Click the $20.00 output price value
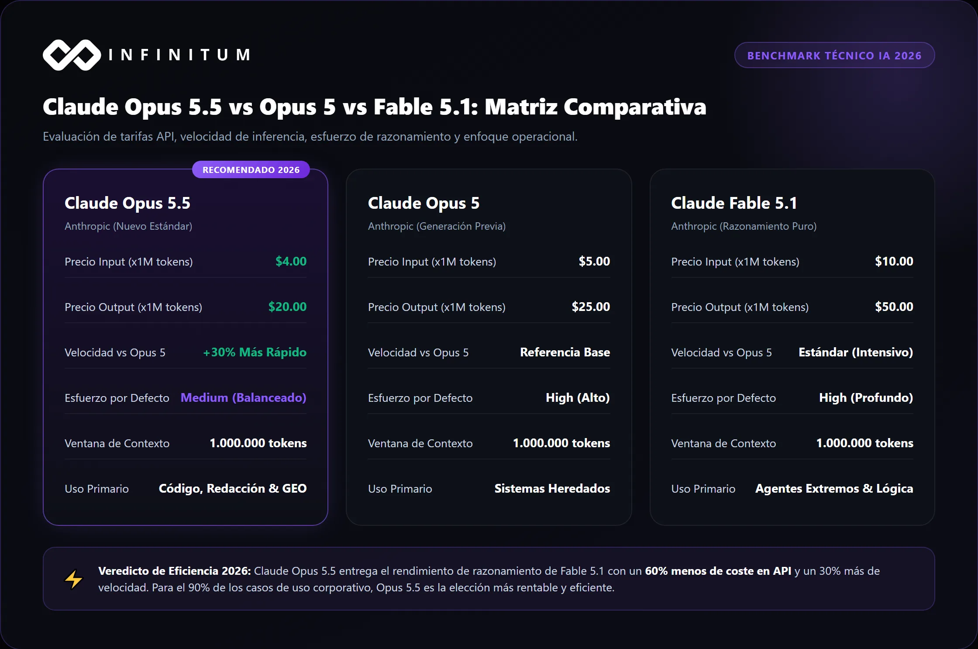978x649 pixels. (287, 307)
